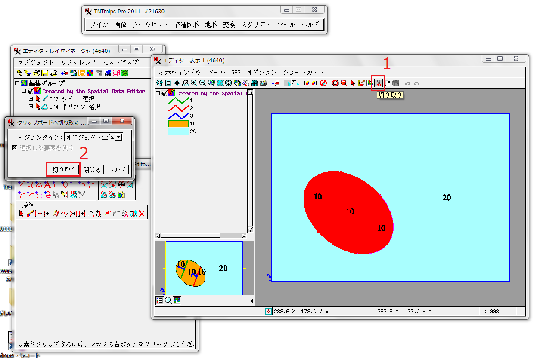Click the red arrow select icon in 操作 panel
The width and height of the screenshot is (534, 358).
point(22,214)
